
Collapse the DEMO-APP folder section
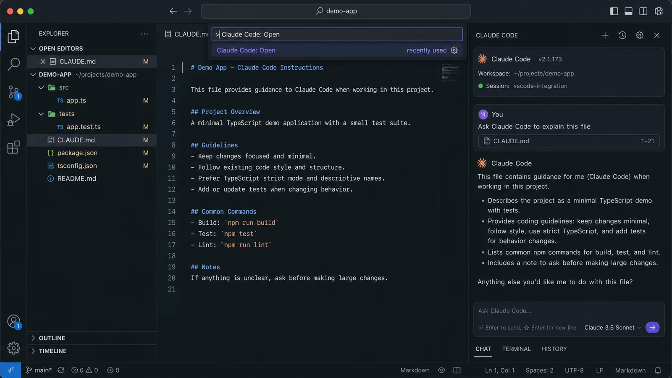[x=33, y=75]
